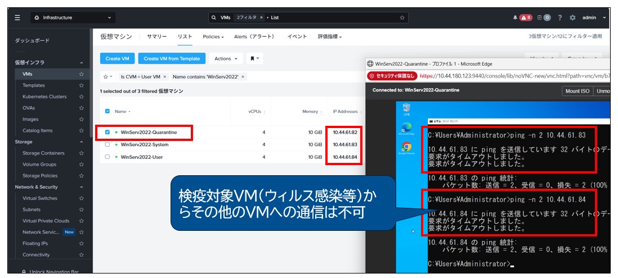The image size is (618, 278).
Task: Favorite the Templates sidebar item star
Action: [82, 85]
